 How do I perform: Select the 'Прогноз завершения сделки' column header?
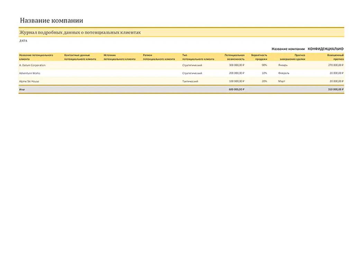pyautogui.click(x=290, y=57)
